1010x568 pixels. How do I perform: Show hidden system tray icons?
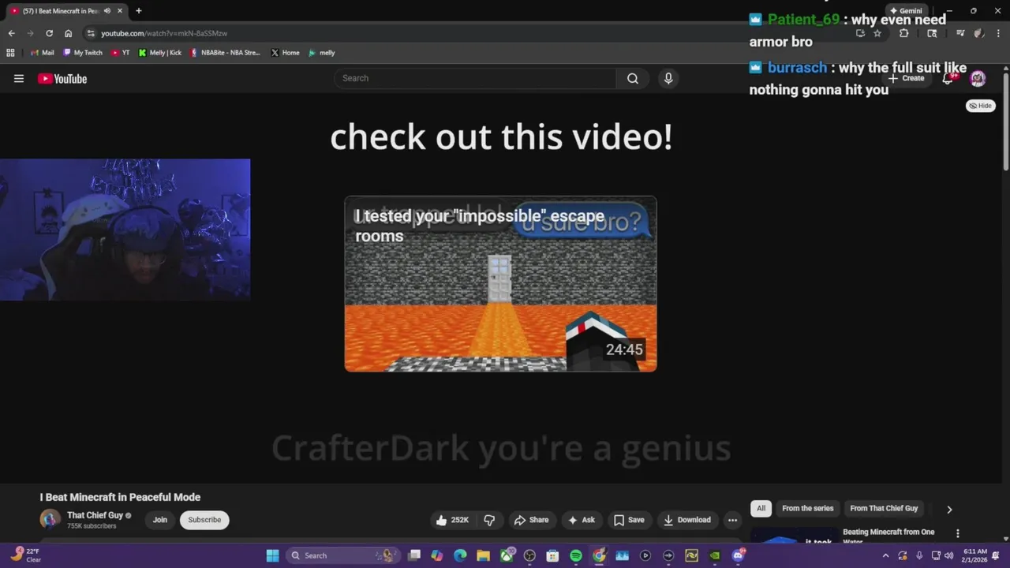point(885,555)
